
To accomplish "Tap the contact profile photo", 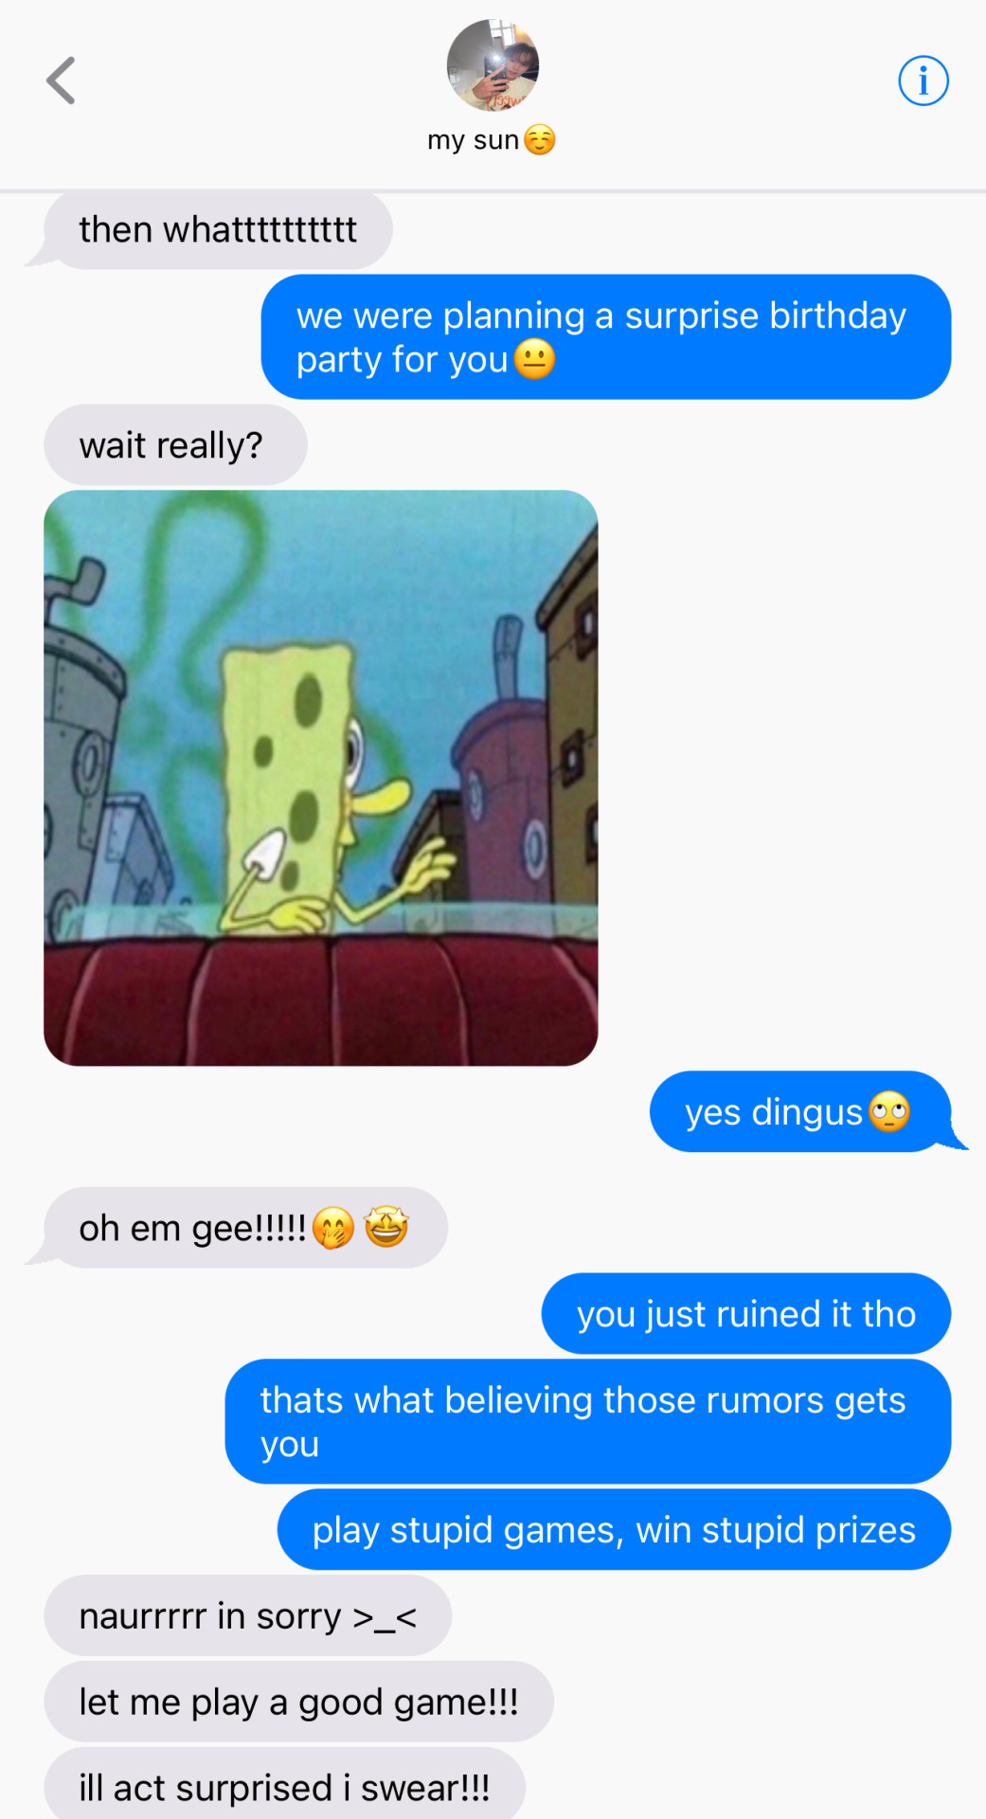I will click(x=493, y=65).
